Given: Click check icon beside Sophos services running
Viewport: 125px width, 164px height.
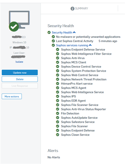Looking at the screenshot, I should 53,45.
